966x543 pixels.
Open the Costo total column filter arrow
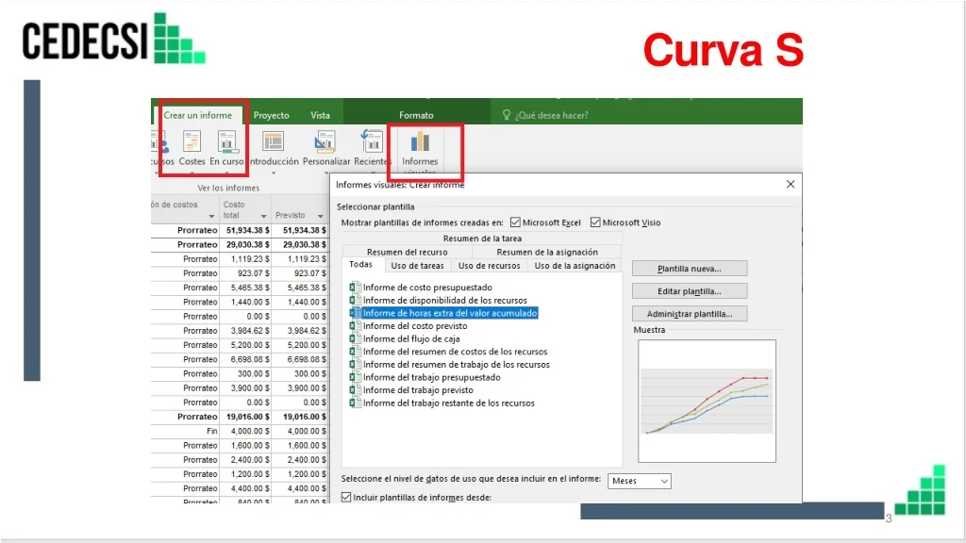(x=264, y=216)
